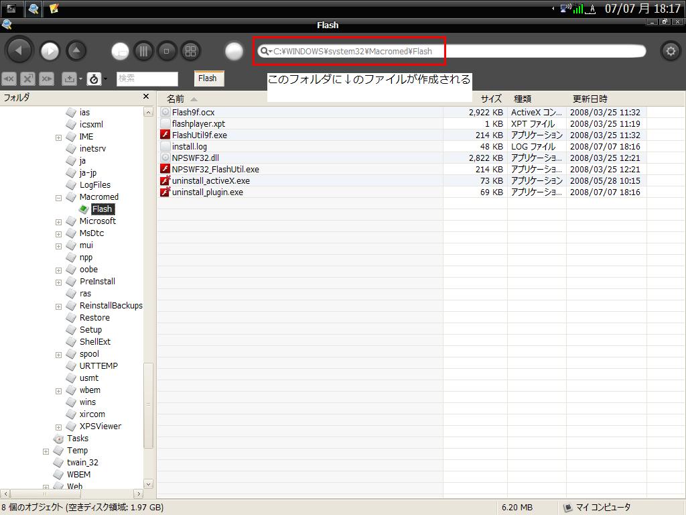The height and width of the screenshot is (515, 686).
Task: Expand the oobe folder node
Action: pos(58,270)
